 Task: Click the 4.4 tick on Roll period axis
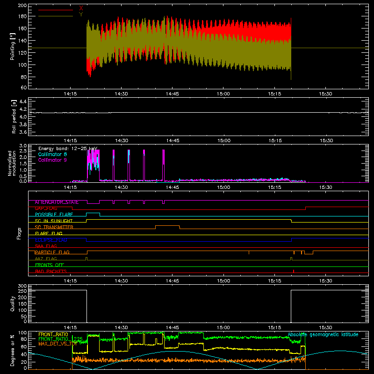coord(23,101)
